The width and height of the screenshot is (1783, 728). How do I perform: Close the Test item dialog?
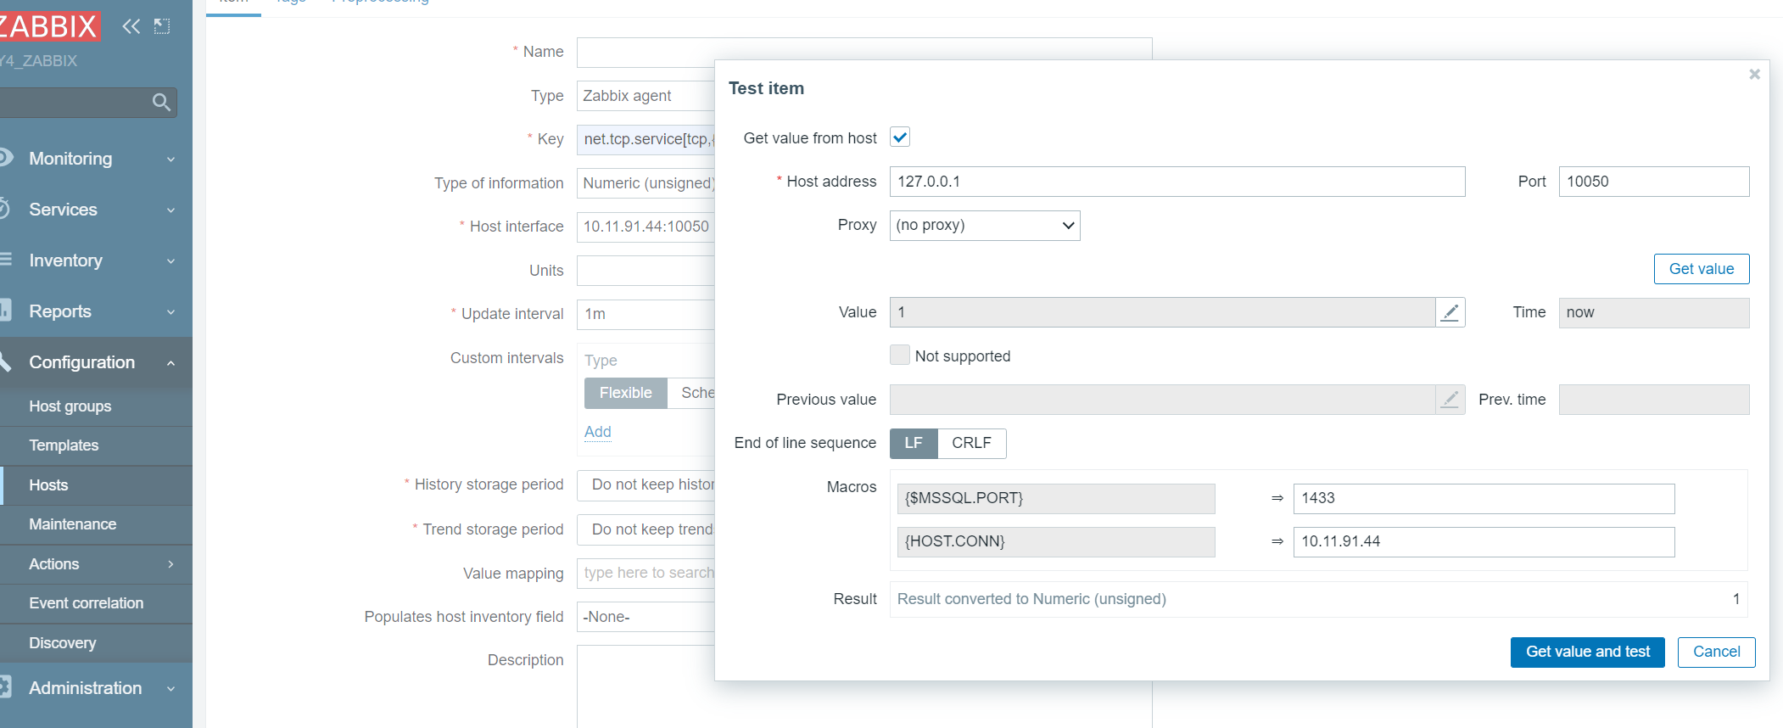tap(1754, 75)
